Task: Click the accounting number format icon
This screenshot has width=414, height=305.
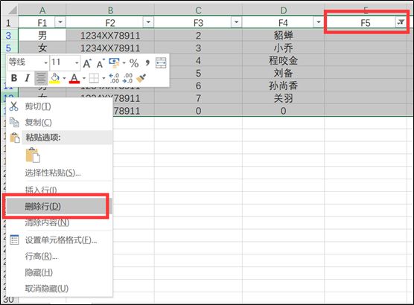Action: coord(114,62)
